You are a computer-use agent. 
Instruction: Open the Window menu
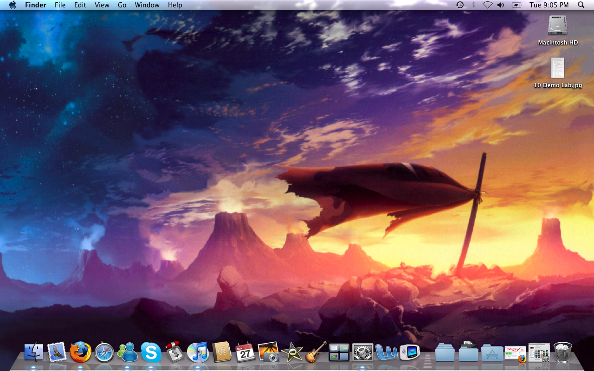pos(147,5)
